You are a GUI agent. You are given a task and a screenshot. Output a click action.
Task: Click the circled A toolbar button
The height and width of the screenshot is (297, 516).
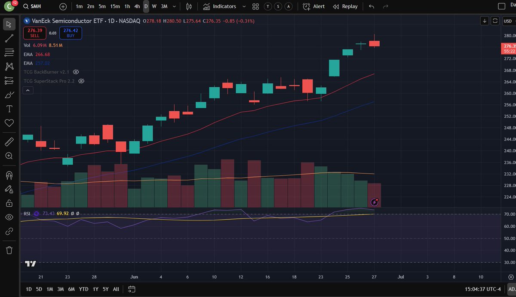coord(288,6)
